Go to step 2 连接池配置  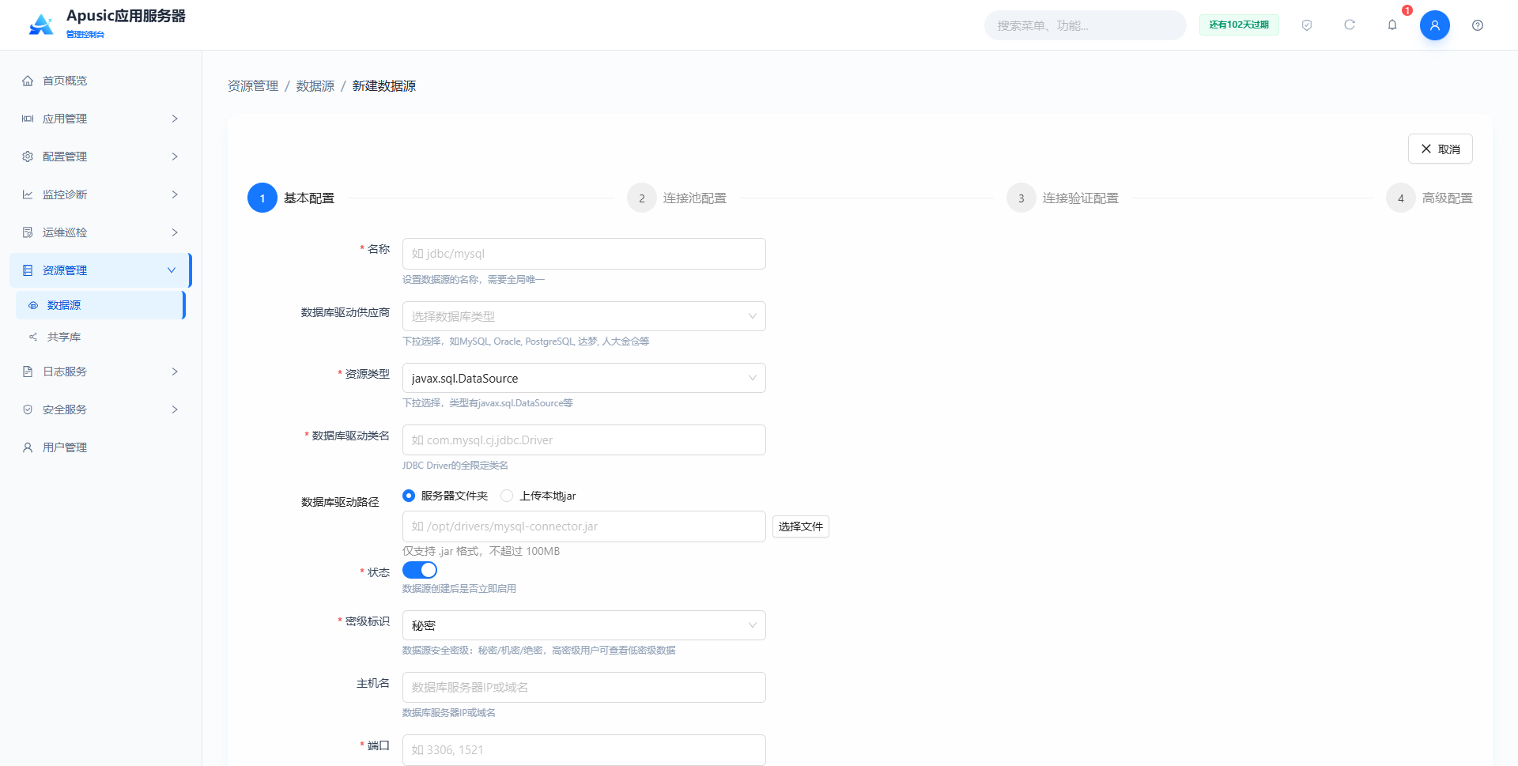coord(677,198)
